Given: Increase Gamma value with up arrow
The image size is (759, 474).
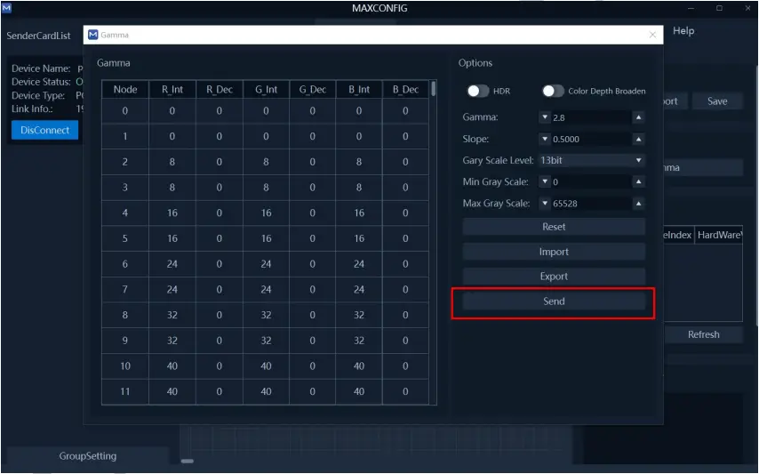Looking at the screenshot, I should click(x=638, y=117).
